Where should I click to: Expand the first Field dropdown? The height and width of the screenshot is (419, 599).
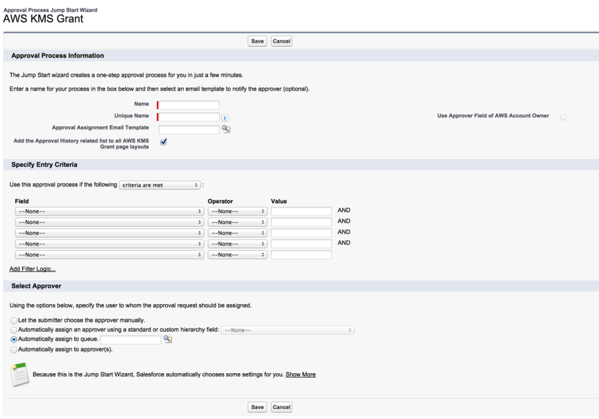[x=109, y=211]
